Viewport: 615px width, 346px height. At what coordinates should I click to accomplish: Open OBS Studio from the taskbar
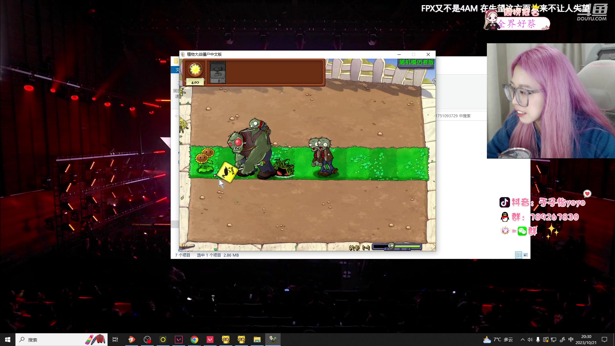[147, 340]
